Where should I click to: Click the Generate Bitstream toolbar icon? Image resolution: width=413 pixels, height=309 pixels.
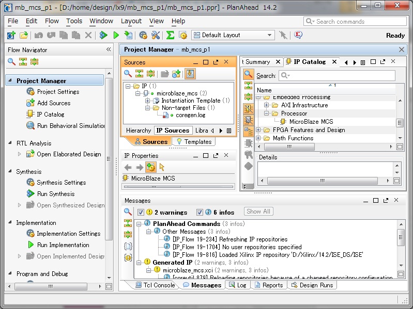(128, 35)
